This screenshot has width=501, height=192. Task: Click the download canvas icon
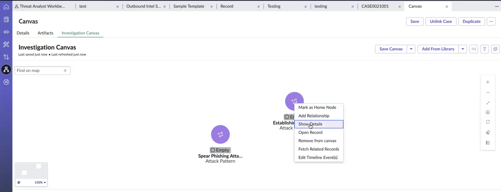pyautogui.click(x=488, y=112)
